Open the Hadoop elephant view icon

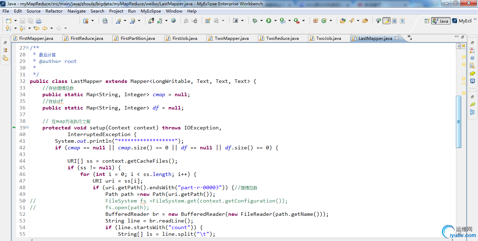(472, 73)
